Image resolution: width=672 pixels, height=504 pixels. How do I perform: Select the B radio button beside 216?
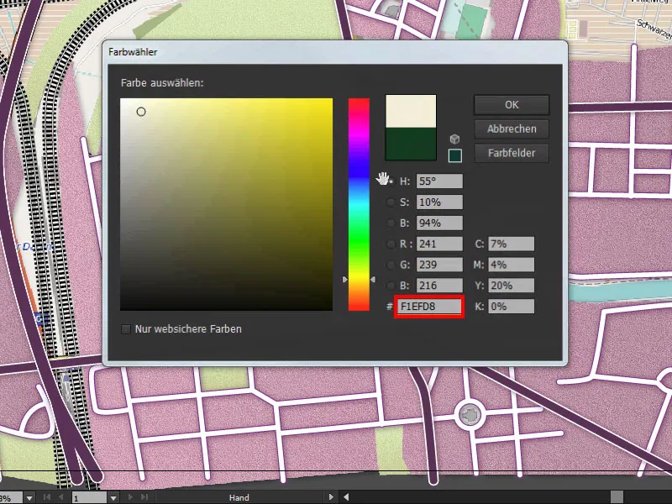coord(391,286)
